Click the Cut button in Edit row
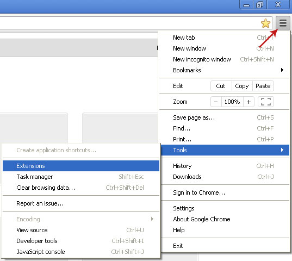This screenshot has height=261, width=292. point(221,86)
